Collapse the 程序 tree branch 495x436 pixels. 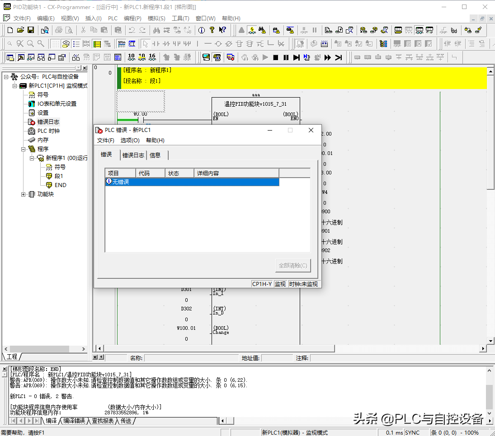click(x=23, y=149)
